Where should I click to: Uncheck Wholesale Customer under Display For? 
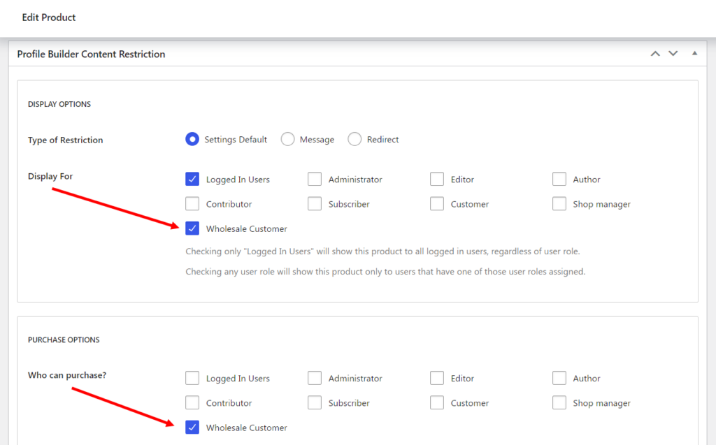[x=192, y=228]
